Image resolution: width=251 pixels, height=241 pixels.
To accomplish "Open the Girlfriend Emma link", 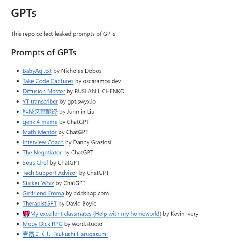I will click(43, 193).
